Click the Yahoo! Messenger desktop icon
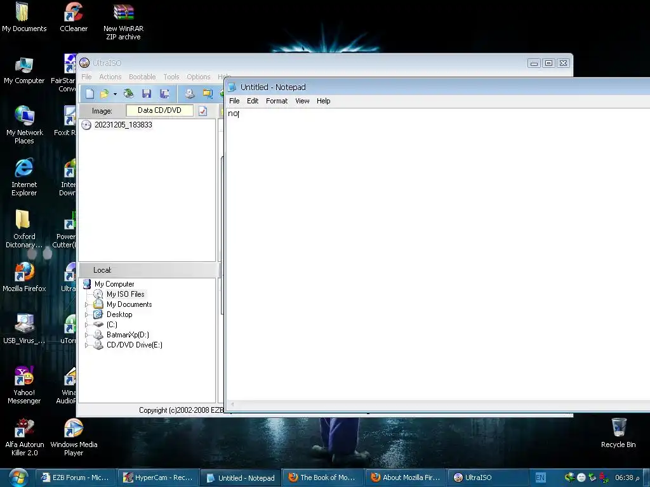The height and width of the screenshot is (487, 650). (x=24, y=385)
